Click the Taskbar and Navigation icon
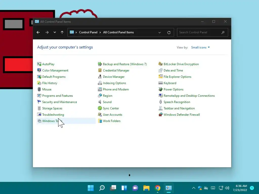Image resolution: width=259 pixels, height=194 pixels. pos(161,108)
